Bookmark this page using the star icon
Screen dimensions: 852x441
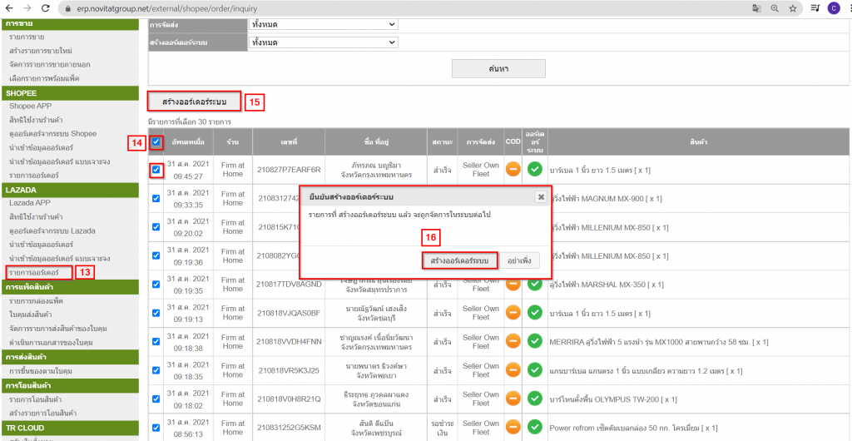[x=793, y=8]
